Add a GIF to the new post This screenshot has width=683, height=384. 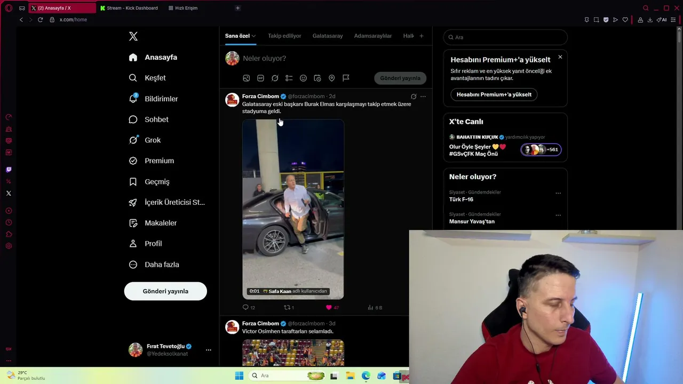[x=260, y=78]
